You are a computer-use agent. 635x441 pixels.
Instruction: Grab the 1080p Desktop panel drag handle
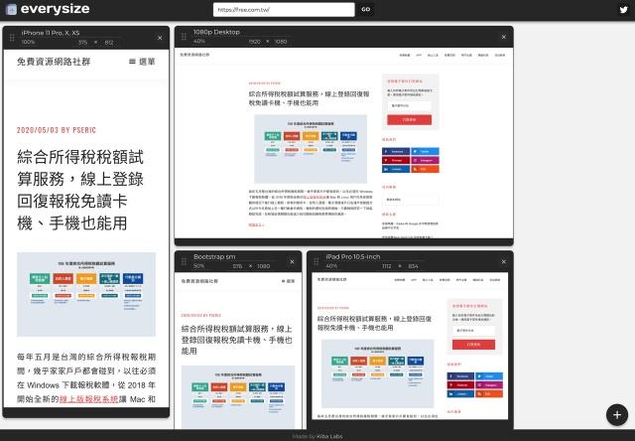pyautogui.click(x=184, y=37)
